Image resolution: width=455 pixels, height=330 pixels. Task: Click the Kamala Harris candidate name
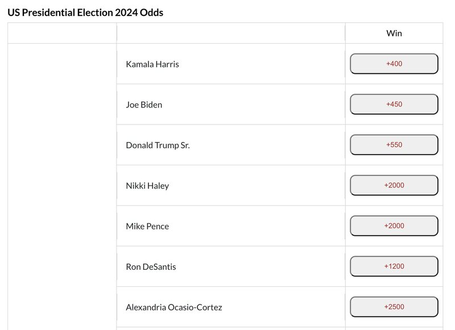pos(152,64)
